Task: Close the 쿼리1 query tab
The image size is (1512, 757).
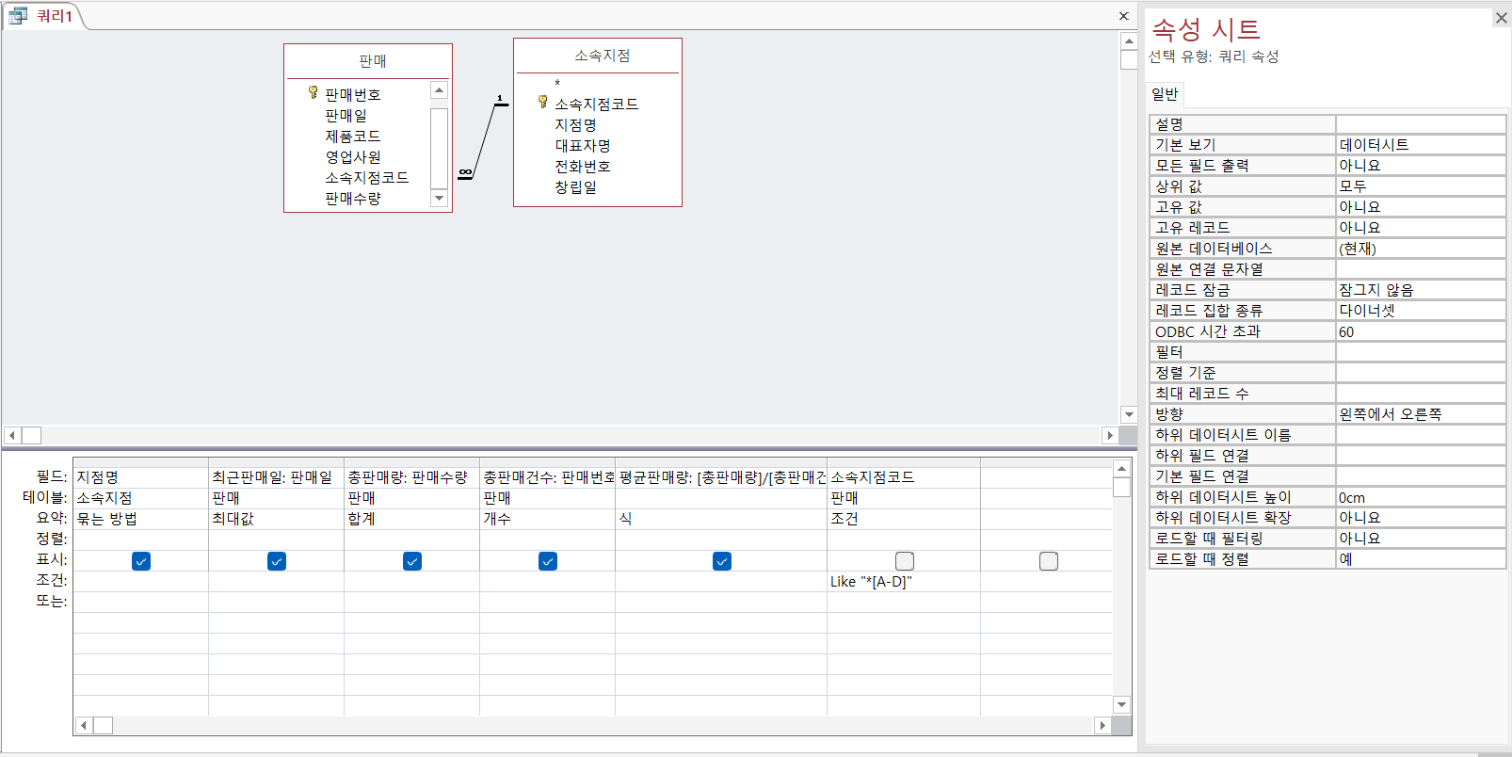Action: [x=1123, y=16]
